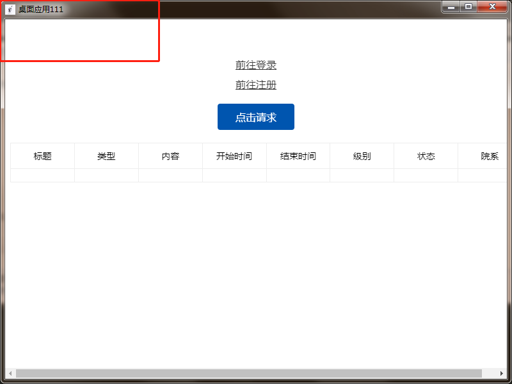The width and height of the screenshot is (512, 384).
Task: Maximize the 桌面应用111 window
Action: coord(468,7)
